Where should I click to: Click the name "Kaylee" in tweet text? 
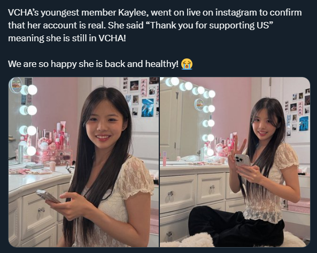click(134, 12)
